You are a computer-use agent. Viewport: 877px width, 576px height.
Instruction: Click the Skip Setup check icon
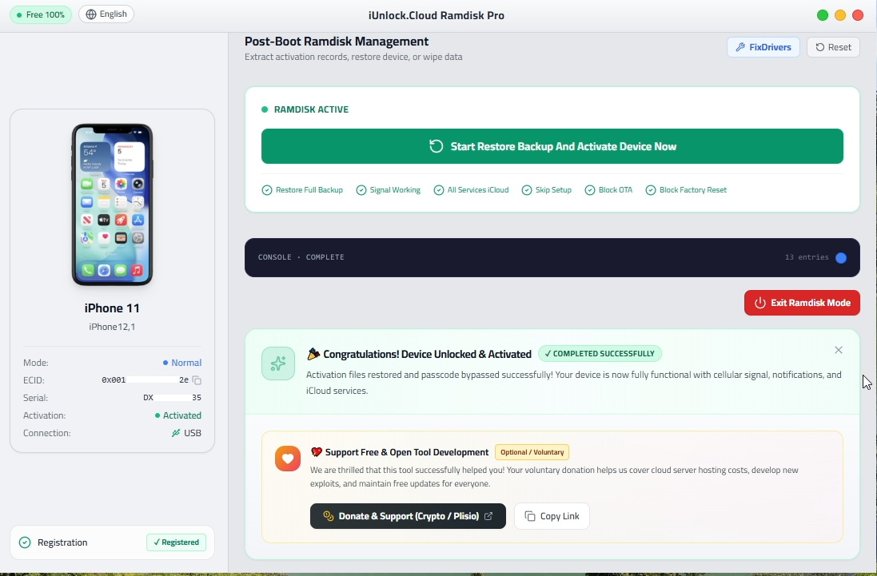pyautogui.click(x=526, y=190)
